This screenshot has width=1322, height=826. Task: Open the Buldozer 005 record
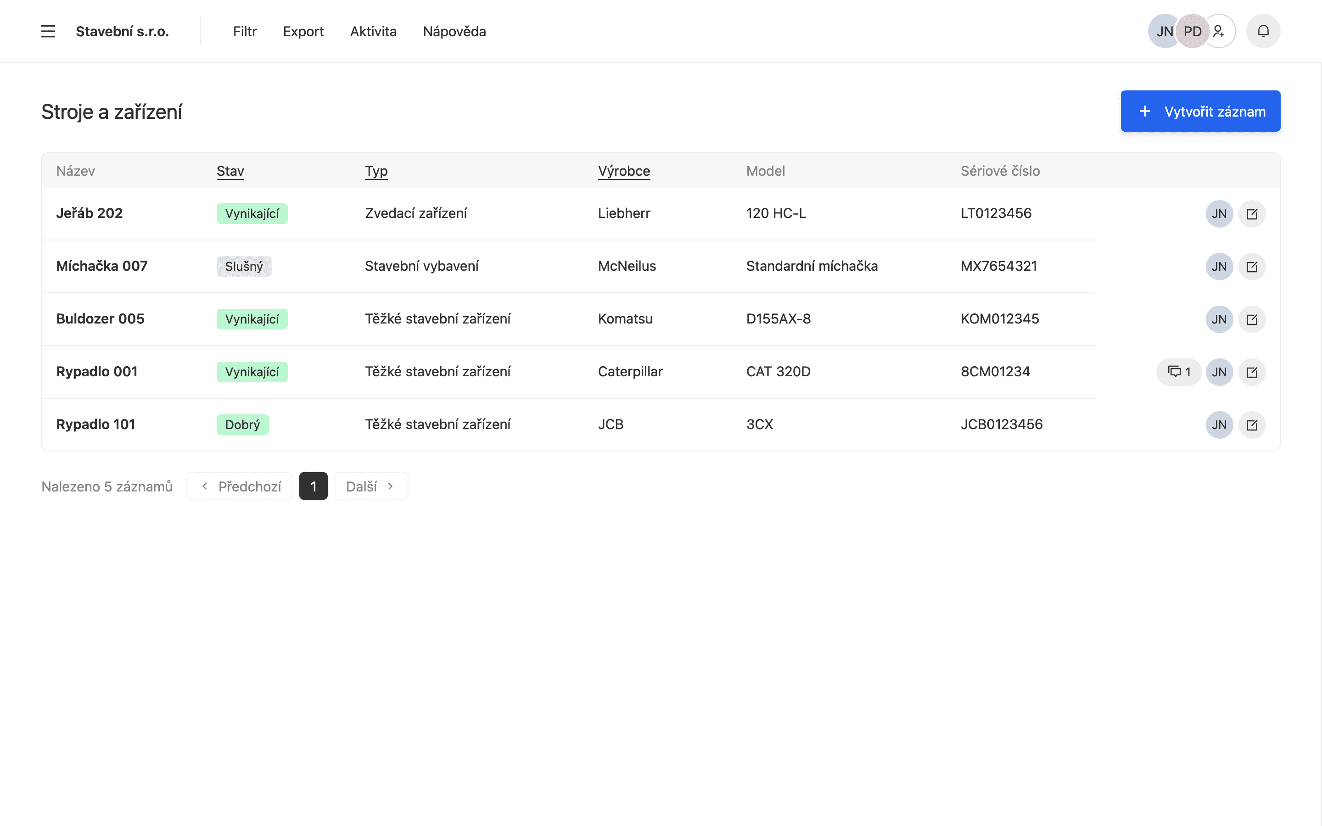tap(100, 318)
